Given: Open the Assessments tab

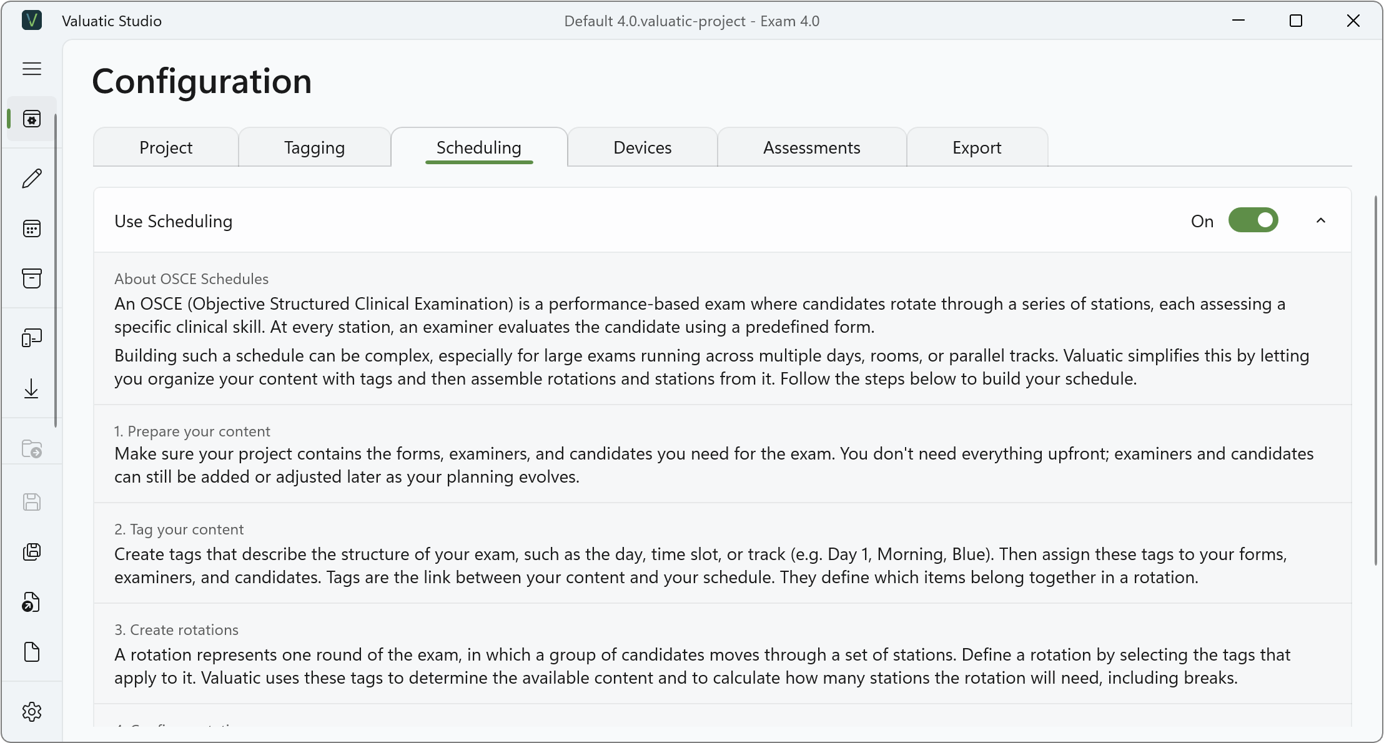Looking at the screenshot, I should [811, 147].
